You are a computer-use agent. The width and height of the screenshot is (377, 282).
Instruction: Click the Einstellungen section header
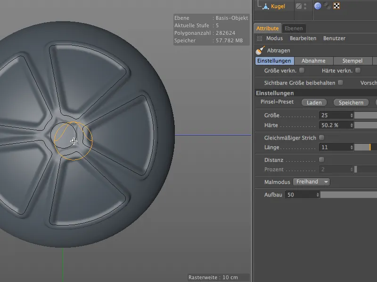click(315, 93)
